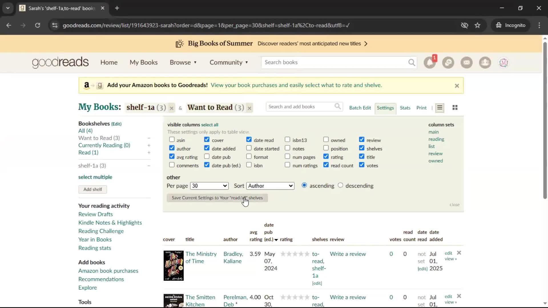Open the tab search dropdown arrow
Viewport: 548px width, 308px height.
tap(8, 8)
